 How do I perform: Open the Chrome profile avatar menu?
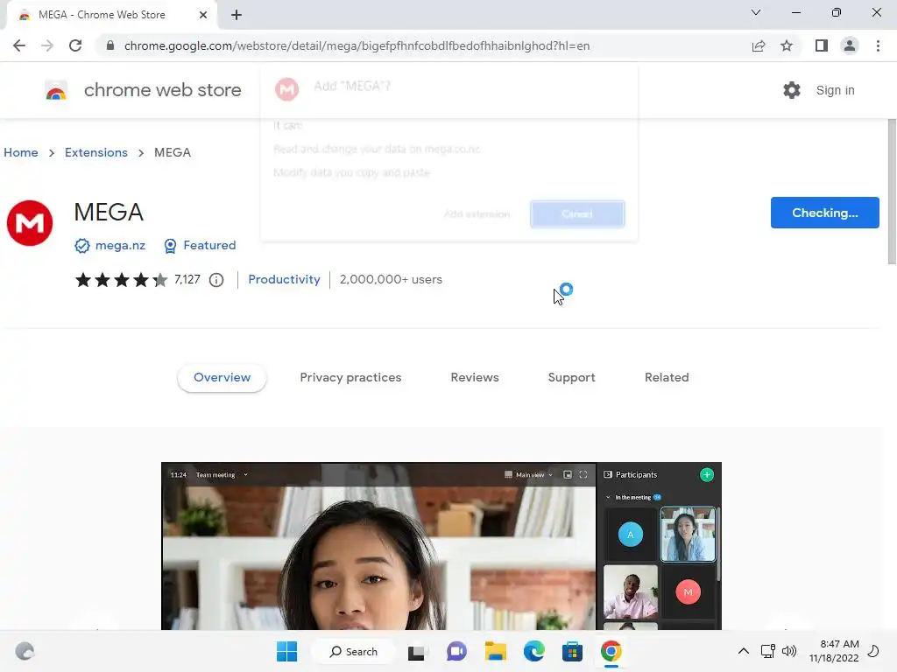point(850,45)
